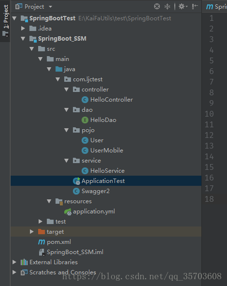This screenshot has height=286, width=227.
Task: Collapse the controller package arrow
Action: [x=67, y=90]
